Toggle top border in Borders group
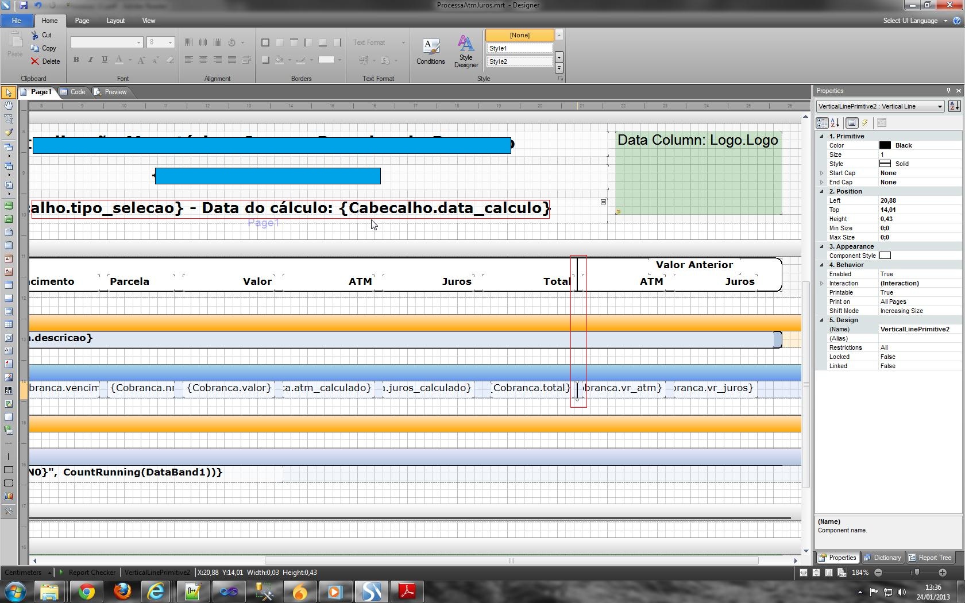The height and width of the screenshot is (603, 965). tap(294, 42)
